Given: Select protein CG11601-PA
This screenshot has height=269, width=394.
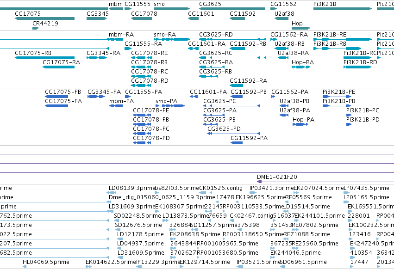Looking at the screenshot, I should click(x=194, y=97).
